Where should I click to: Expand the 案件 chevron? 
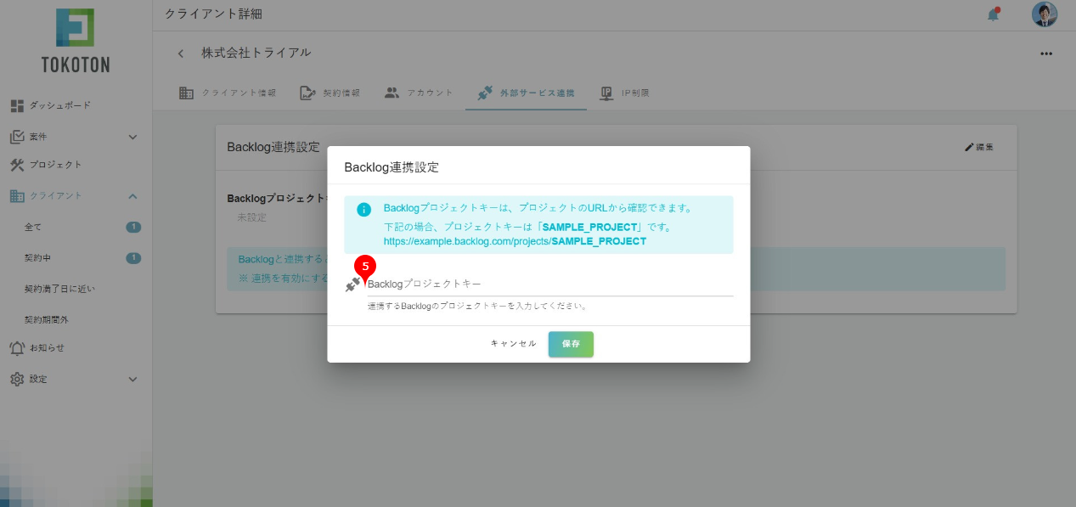132,137
